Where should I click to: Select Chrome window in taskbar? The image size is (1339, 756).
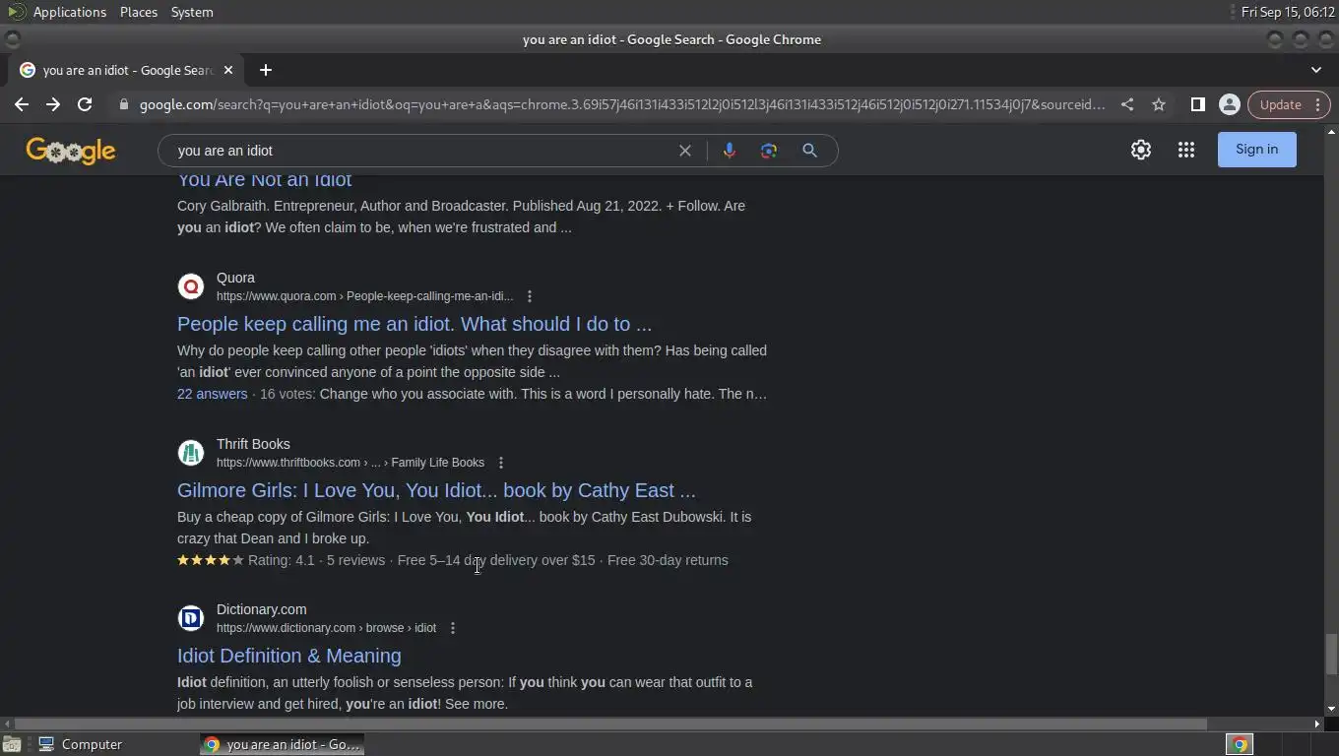coord(283,744)
